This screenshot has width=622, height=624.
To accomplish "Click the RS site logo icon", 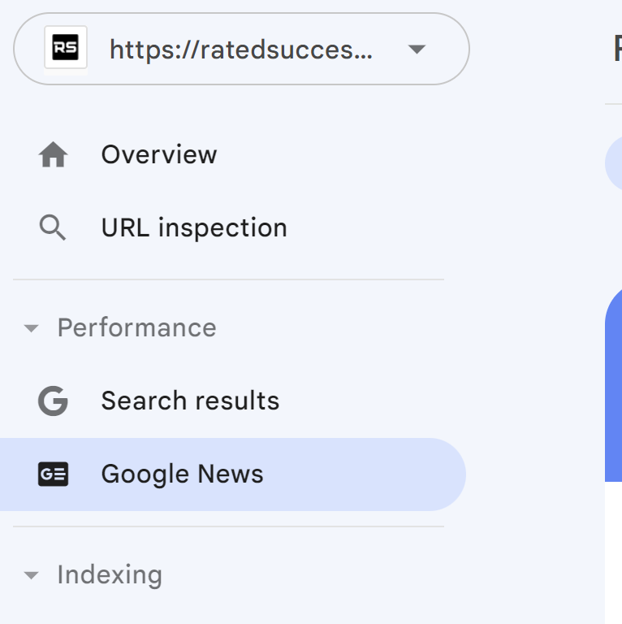I will coord(66,48).
